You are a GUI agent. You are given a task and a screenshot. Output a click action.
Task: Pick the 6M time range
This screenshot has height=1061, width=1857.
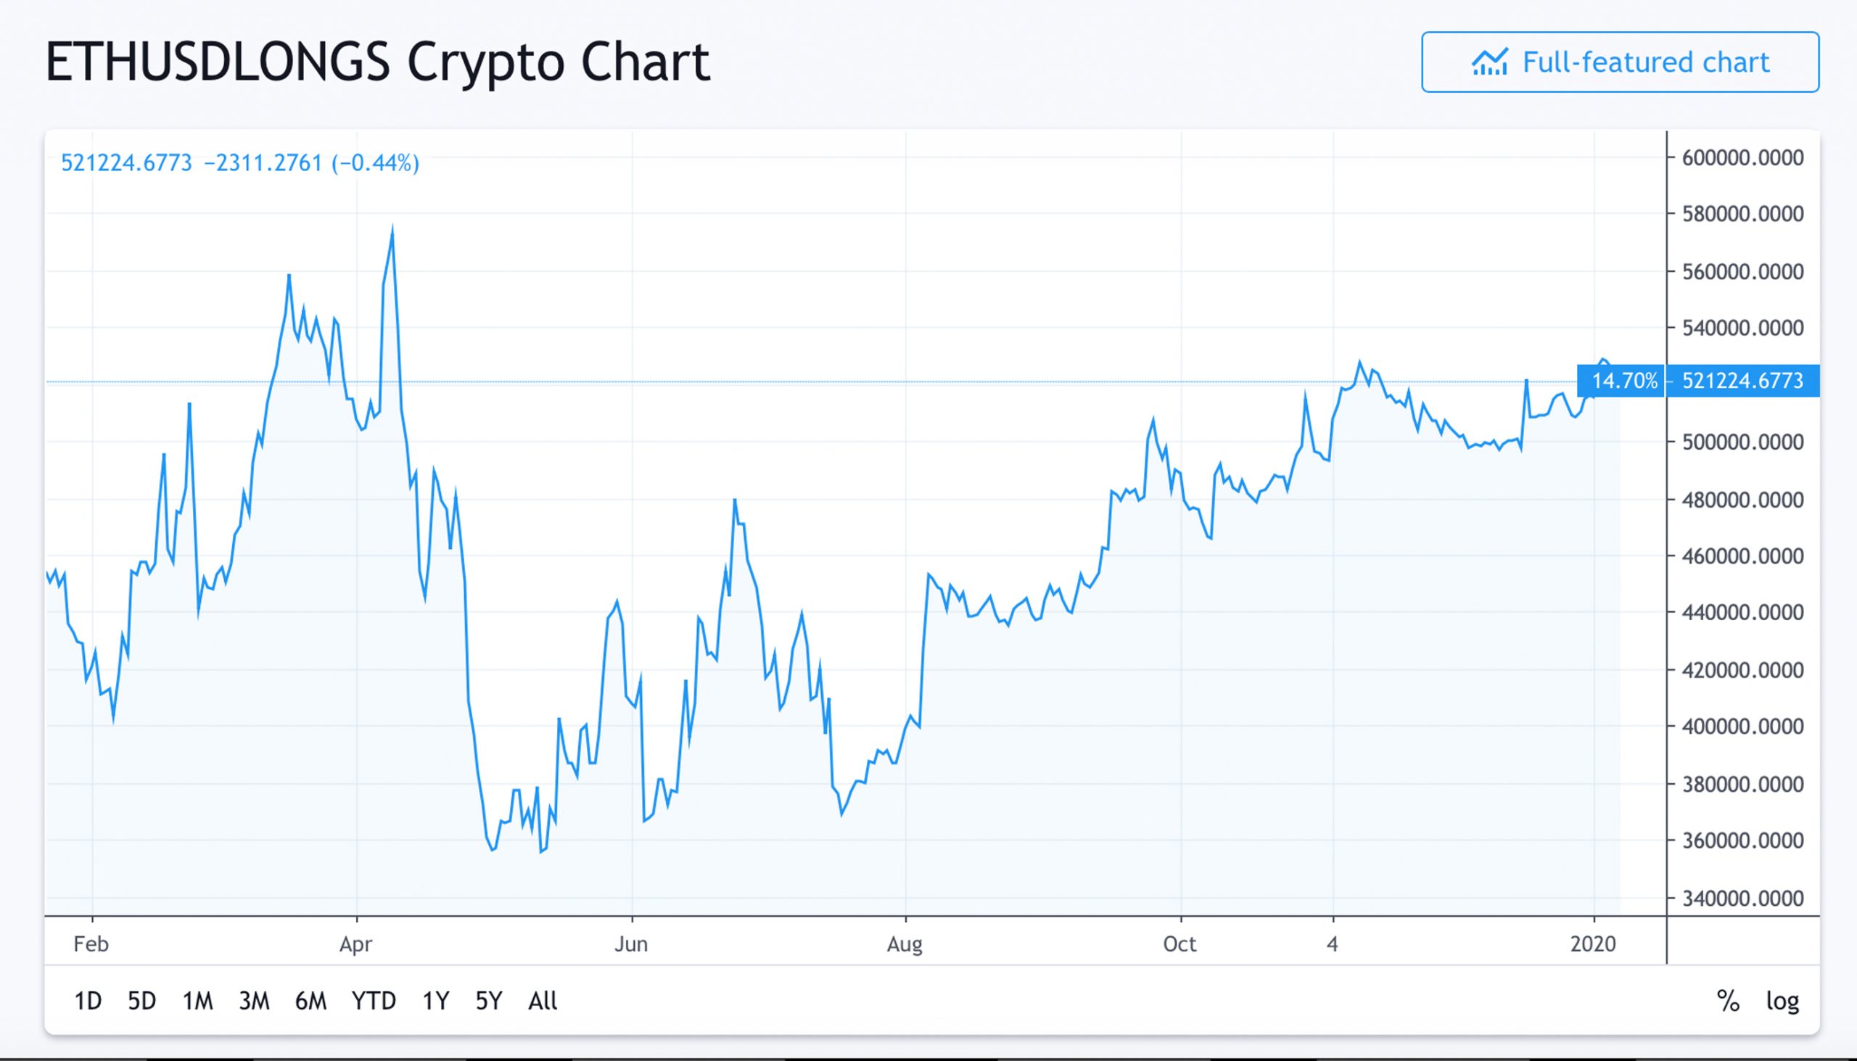coord(310,1001)
